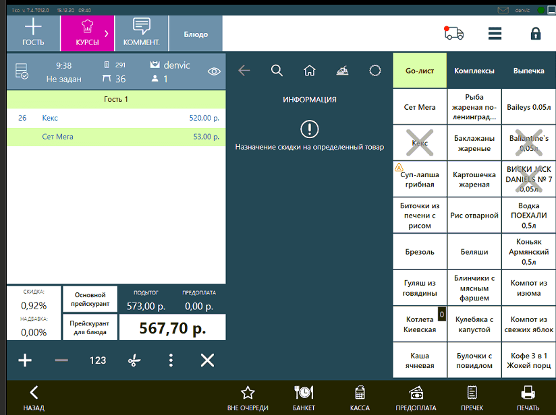
Task: Switch to the Комплексы tab
Action: pos(474,71)
